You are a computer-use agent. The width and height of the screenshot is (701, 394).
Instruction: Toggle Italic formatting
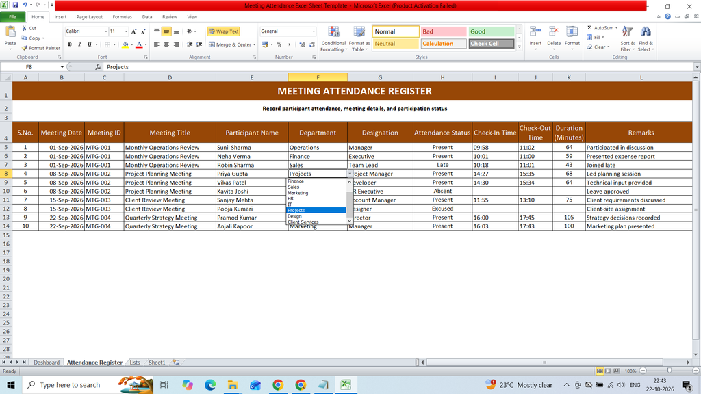click(x=79, y=44)
